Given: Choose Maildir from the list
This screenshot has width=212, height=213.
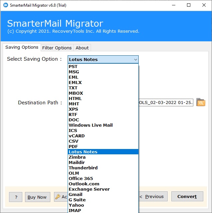Looking at the screenshot, I should click(103, 162).
